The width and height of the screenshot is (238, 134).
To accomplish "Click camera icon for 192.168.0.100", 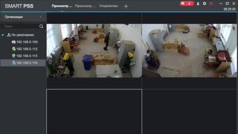I will point(14,42).
